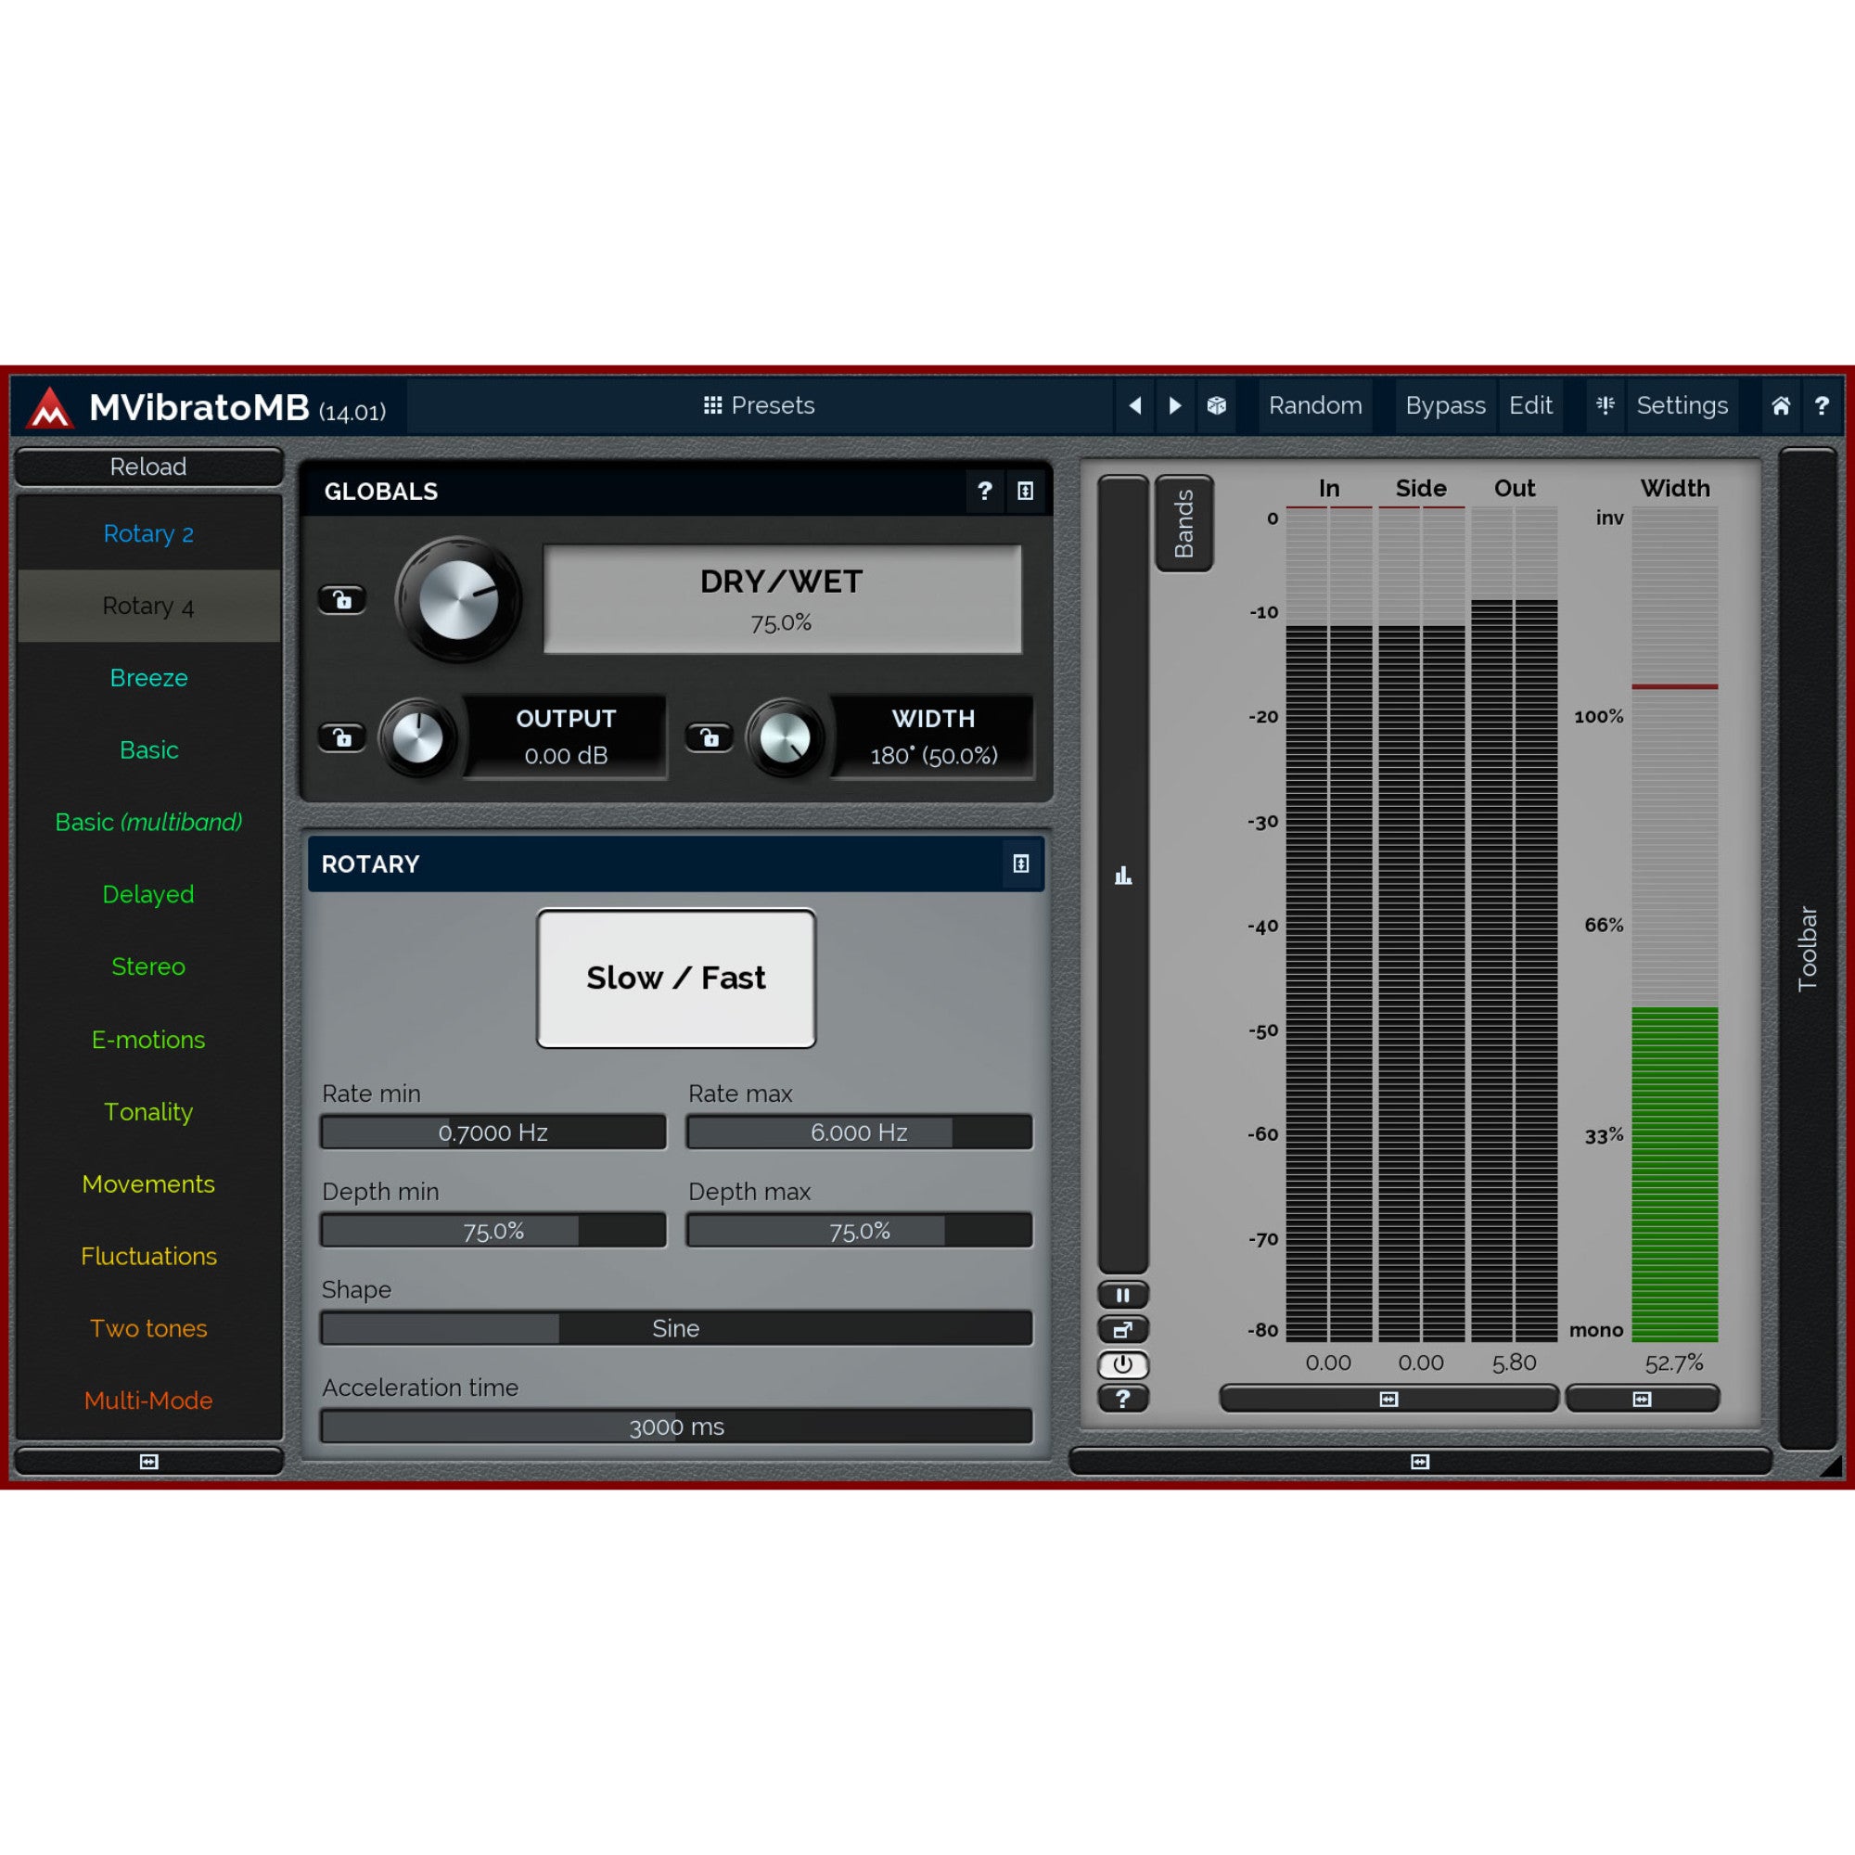The width and height of the screenshot is (1855, 1855).
Task: Click the Reload button
Action: click(148, 467)
